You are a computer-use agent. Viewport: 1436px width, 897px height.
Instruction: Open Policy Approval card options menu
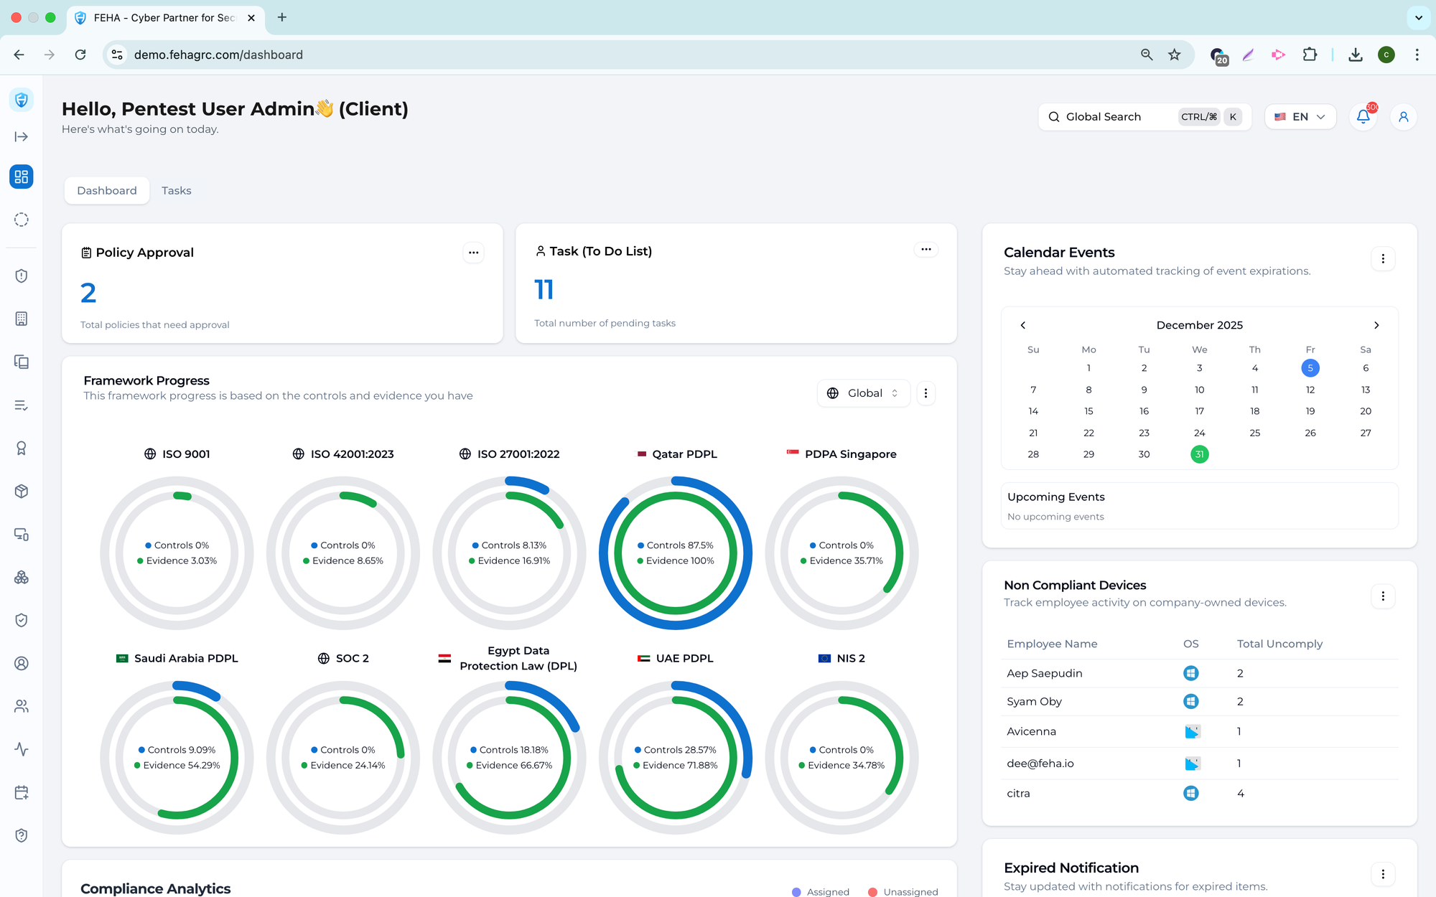(473, 253)
